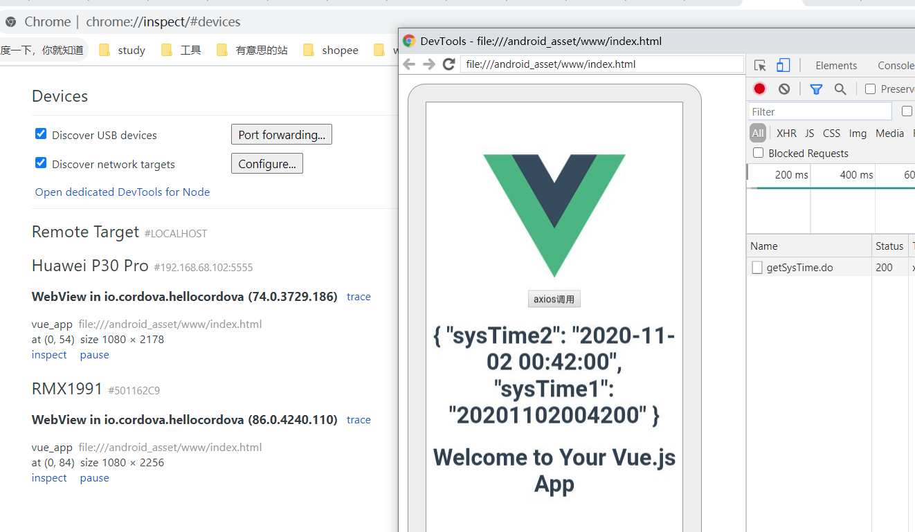Click inspect link under RMX1991
The image size is (915, 532).
pos(49,478)
